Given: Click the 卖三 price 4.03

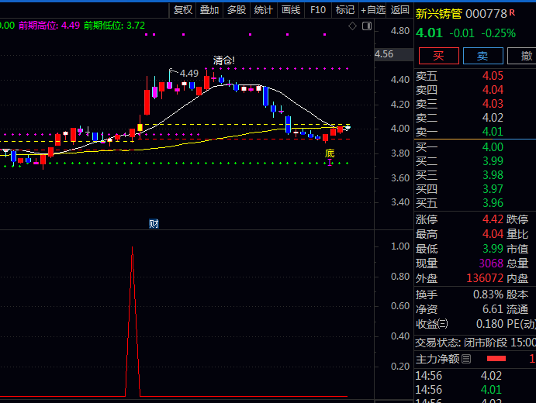Looking at the screenshot, I should coord(493,104).
